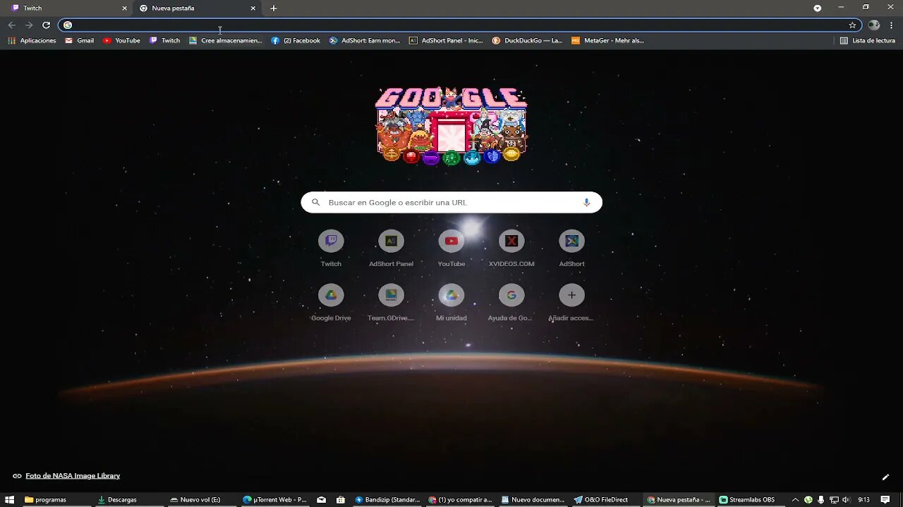Open the clock showing 9:13

pyautogui.click(x=863, y=499)
